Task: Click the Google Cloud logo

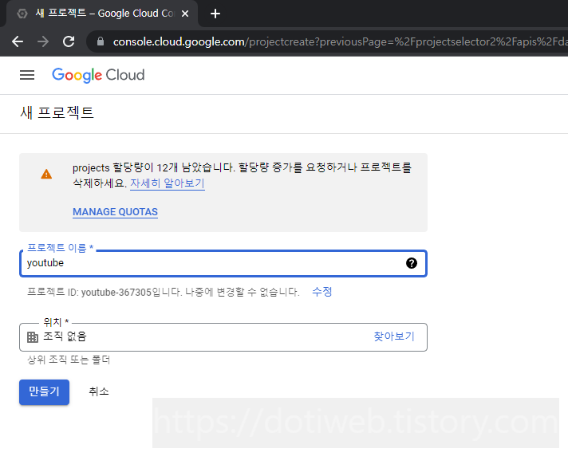Action: pos(98,75)
